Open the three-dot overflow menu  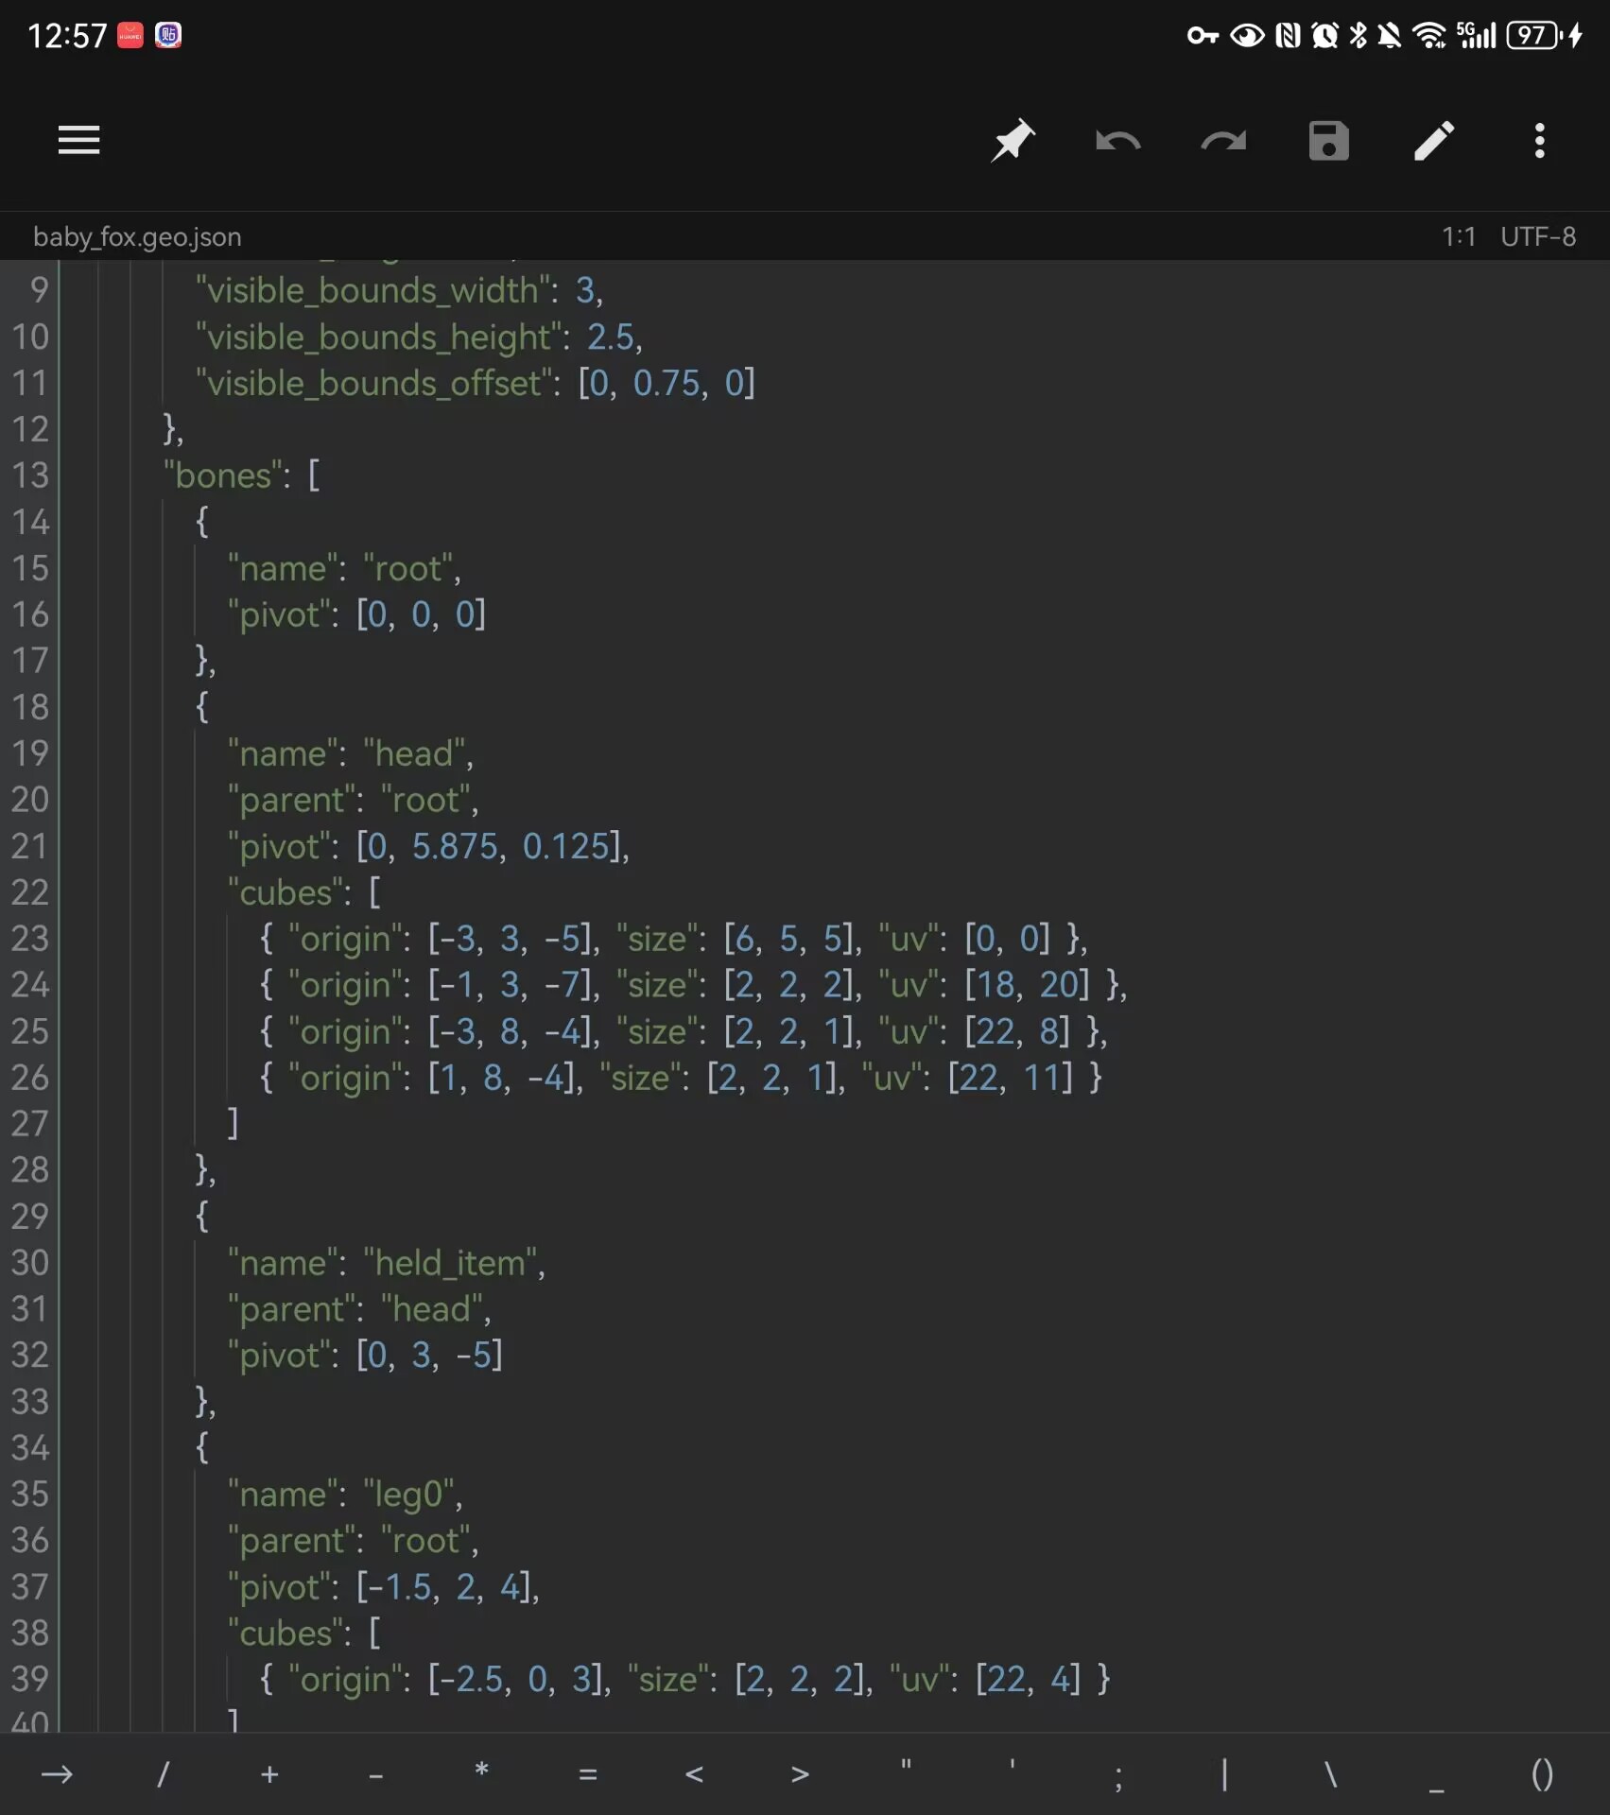[1539, 141]
